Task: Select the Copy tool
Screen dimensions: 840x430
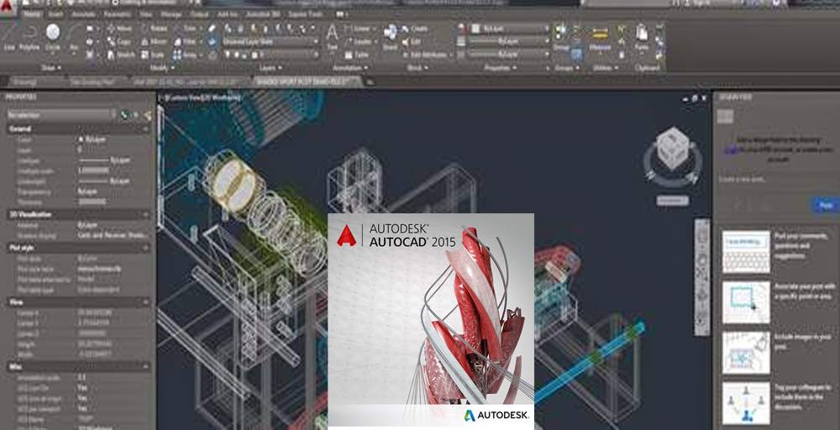Action: [x=119, y=42]
